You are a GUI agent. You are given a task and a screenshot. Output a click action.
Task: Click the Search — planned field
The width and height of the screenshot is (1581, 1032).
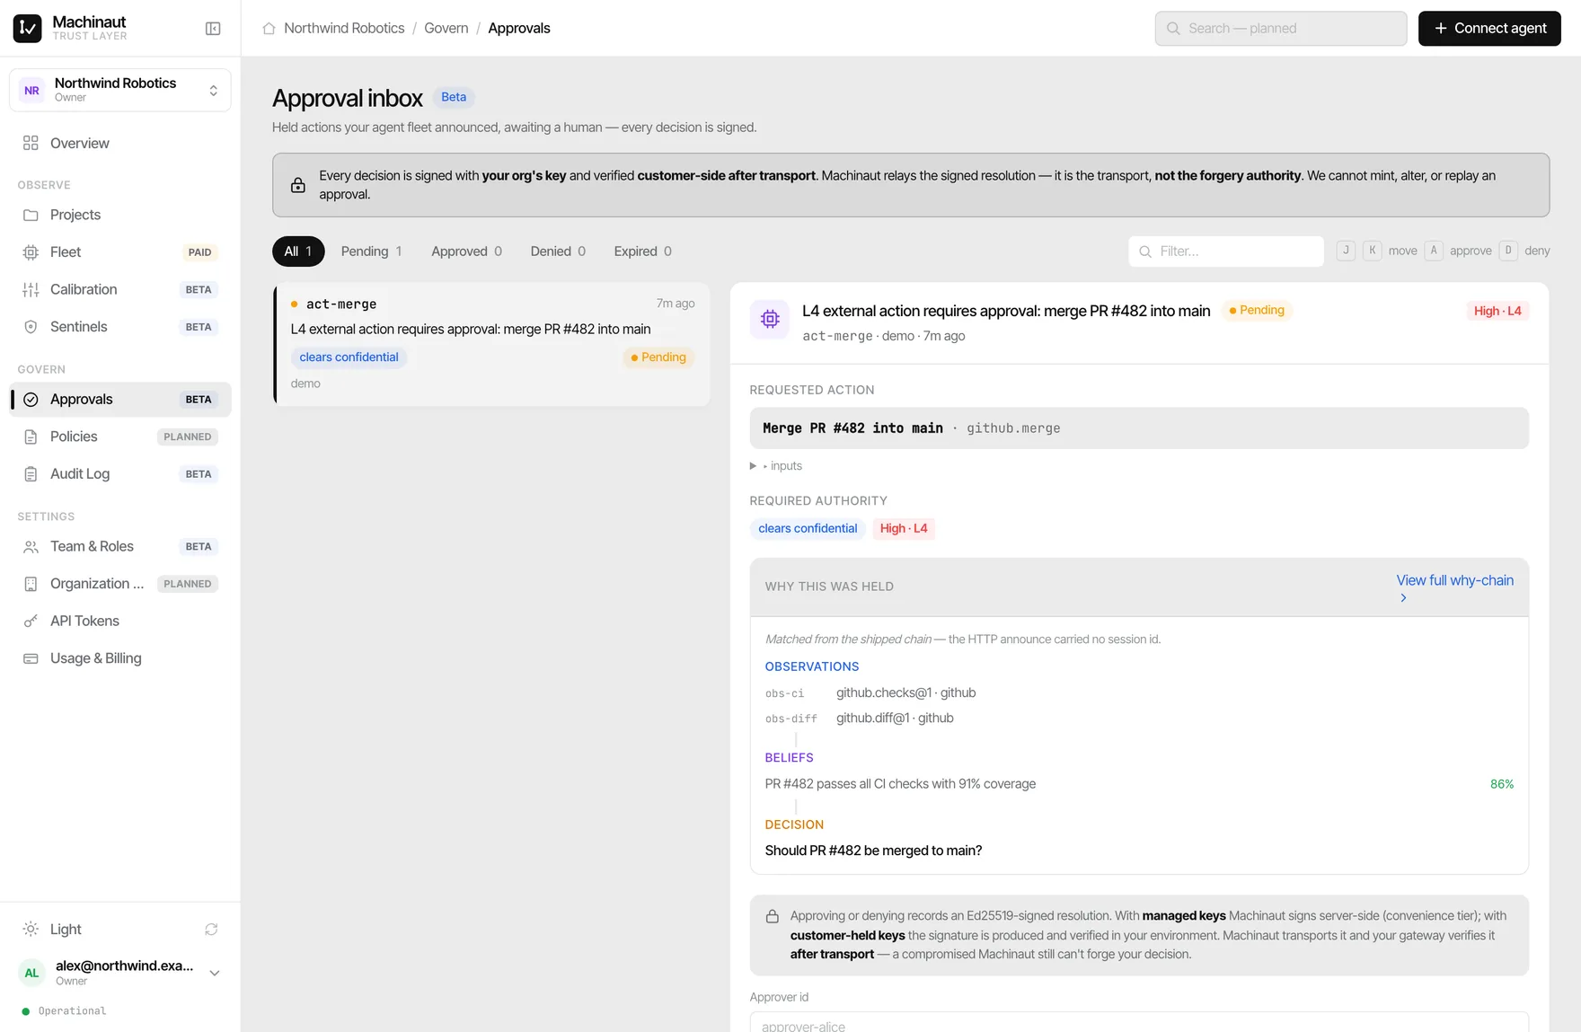[x=1281, y=29]
